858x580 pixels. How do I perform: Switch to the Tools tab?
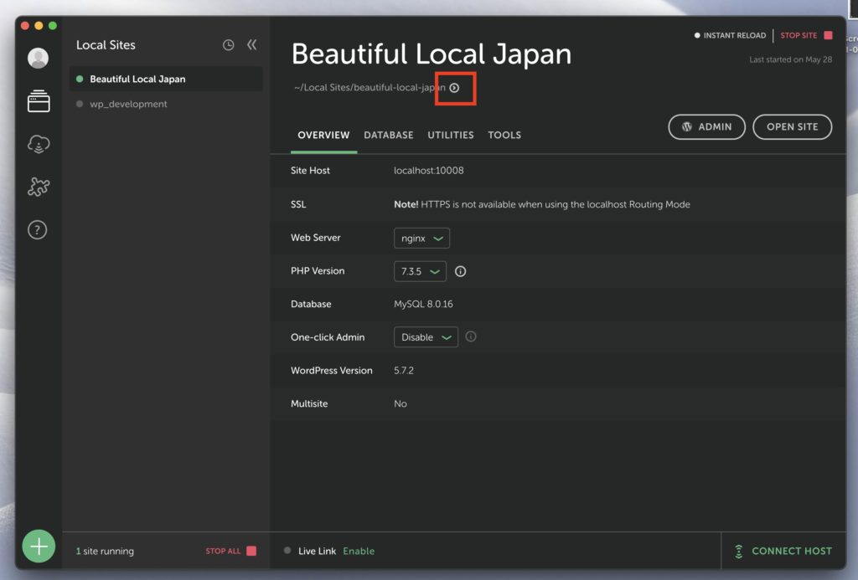[x=504, y=135]
